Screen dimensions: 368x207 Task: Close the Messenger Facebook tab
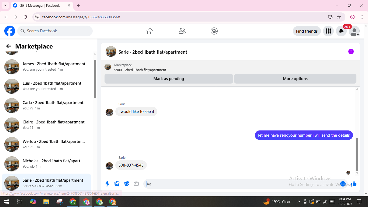[69, 5]
